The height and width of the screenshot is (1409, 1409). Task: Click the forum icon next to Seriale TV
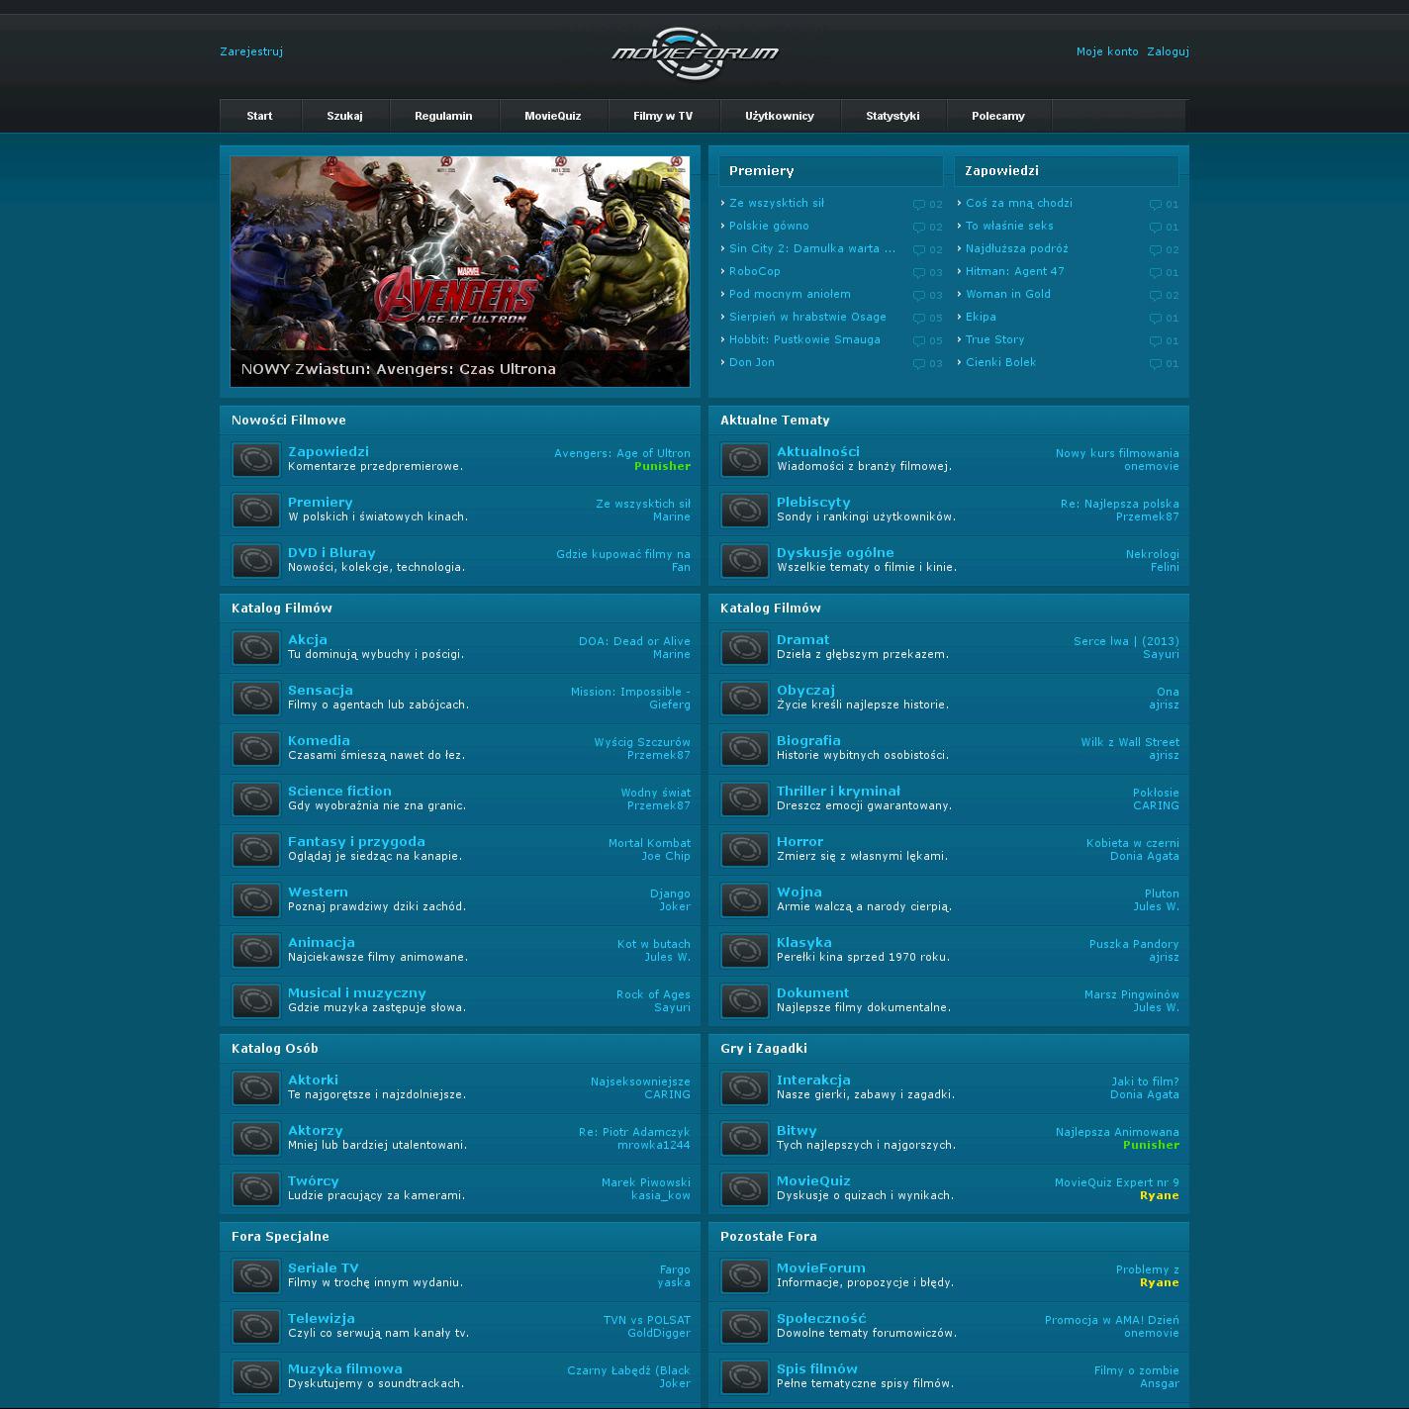255,1276
